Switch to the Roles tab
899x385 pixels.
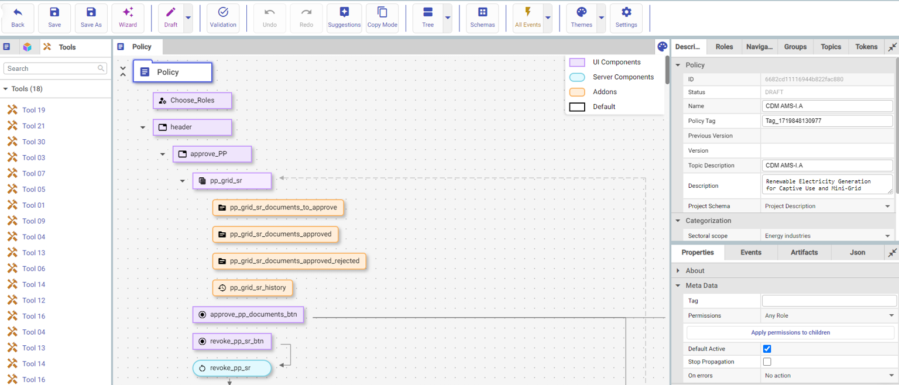tap(724, 47)
